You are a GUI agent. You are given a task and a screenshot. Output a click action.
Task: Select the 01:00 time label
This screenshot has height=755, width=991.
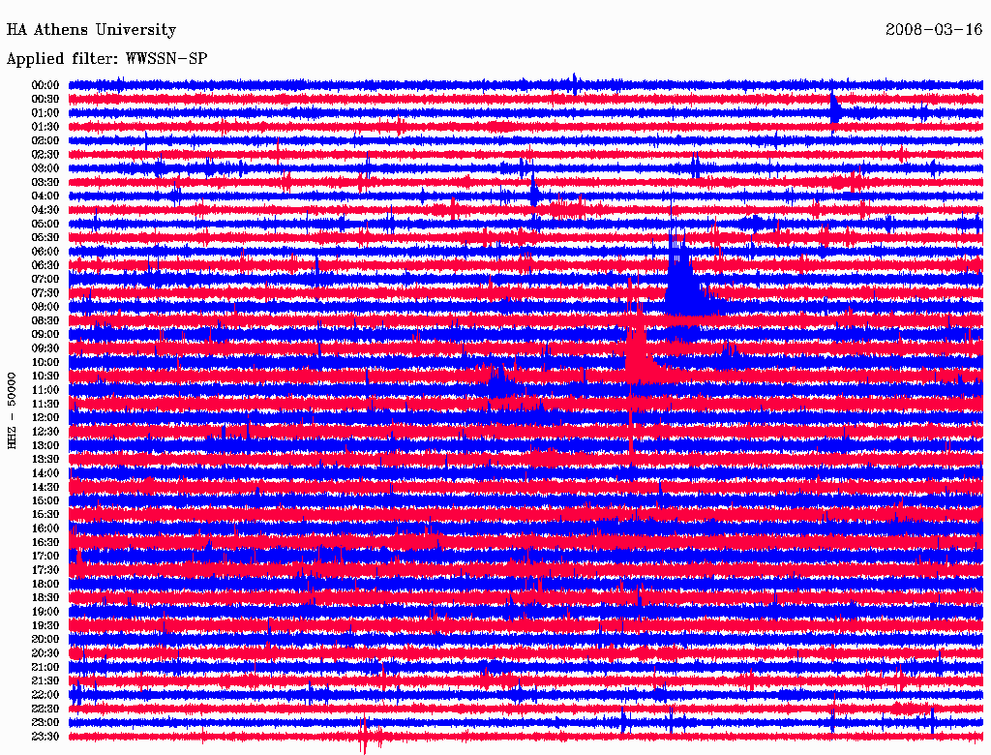[x=45, y=112]
